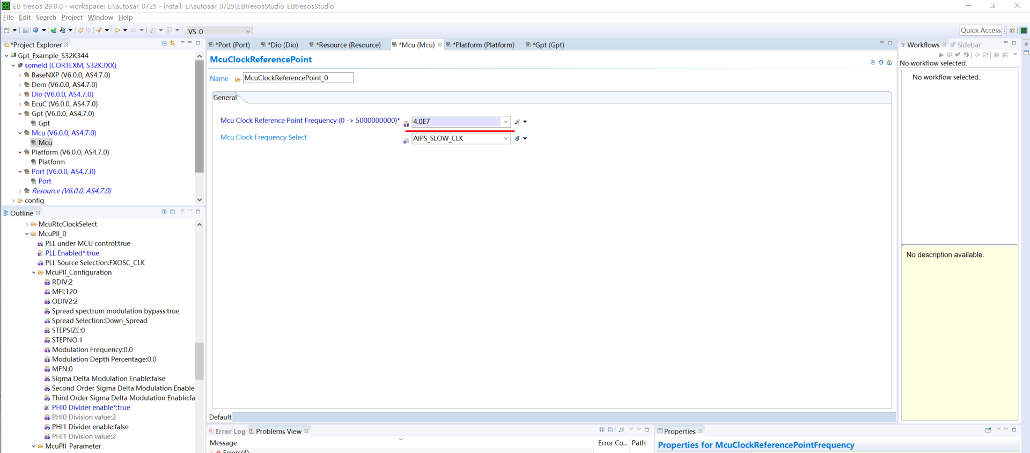
Task: Select PLL Enabled*:true in Outline
Action: click(x=72, y=253)
